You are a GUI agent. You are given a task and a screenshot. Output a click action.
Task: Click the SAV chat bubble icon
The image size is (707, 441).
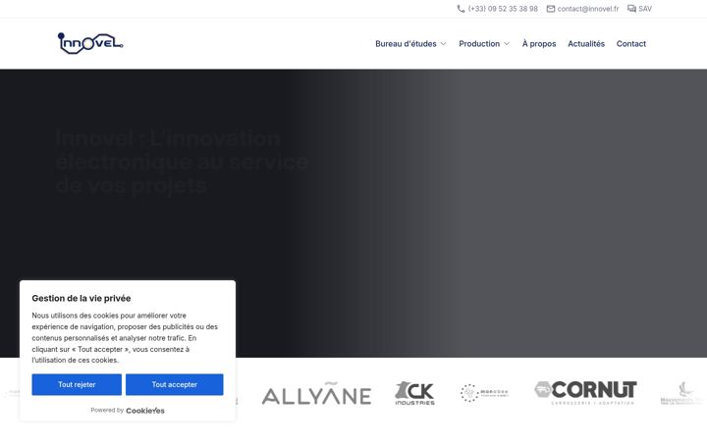point(631,9)
